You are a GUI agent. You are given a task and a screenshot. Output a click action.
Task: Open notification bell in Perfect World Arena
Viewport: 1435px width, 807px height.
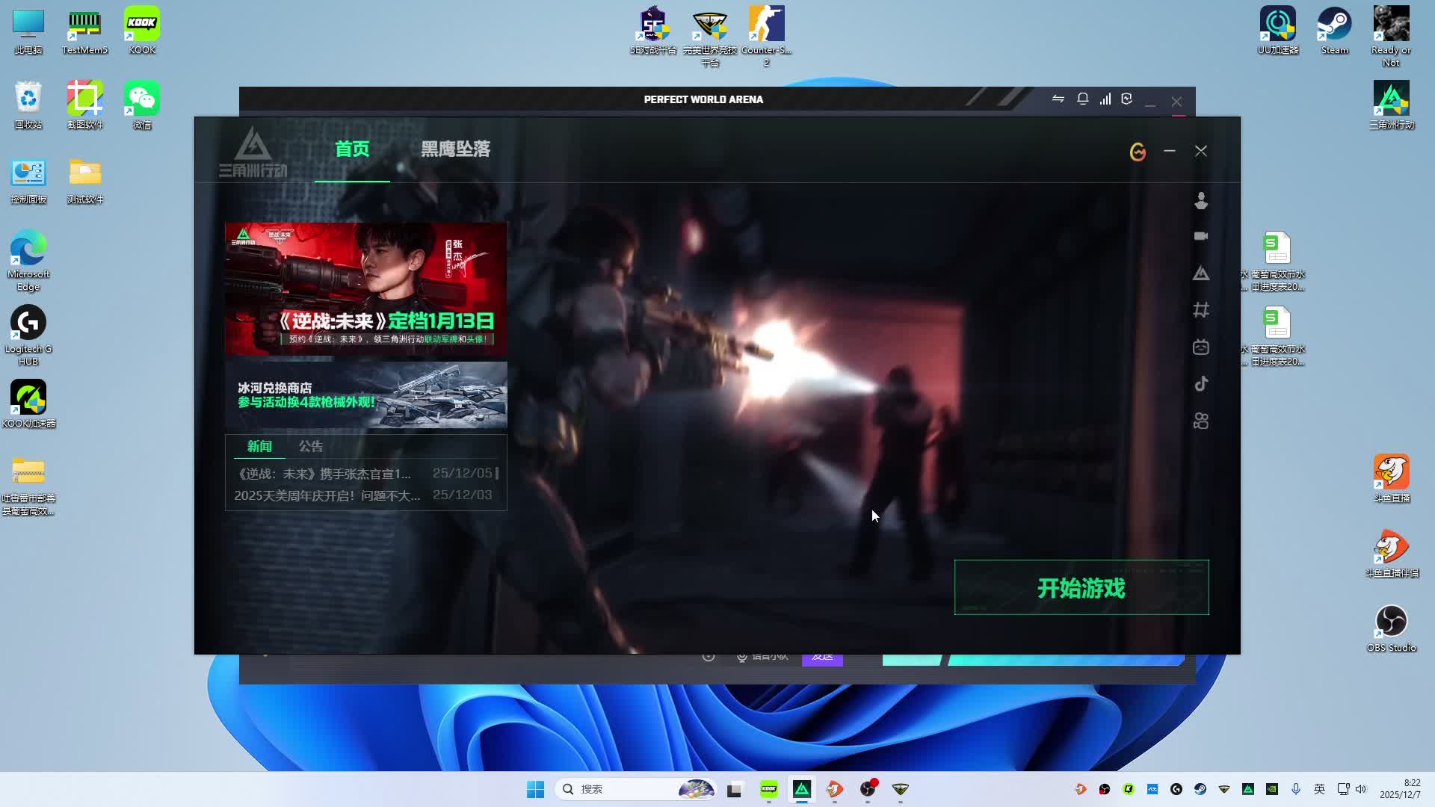1082,99
